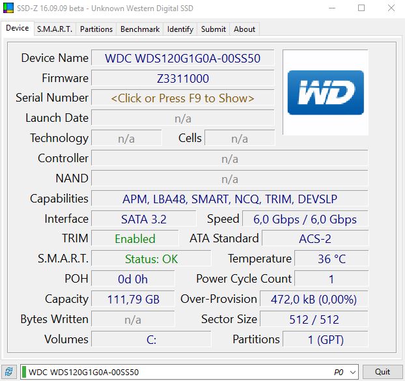Screen dimensions: 405x381
Task: Click the Cells n/a field
Action: coord(240,139)
